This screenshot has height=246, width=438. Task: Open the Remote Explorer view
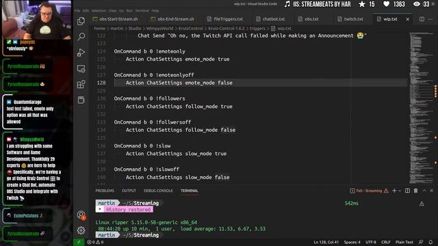[81, 68]
